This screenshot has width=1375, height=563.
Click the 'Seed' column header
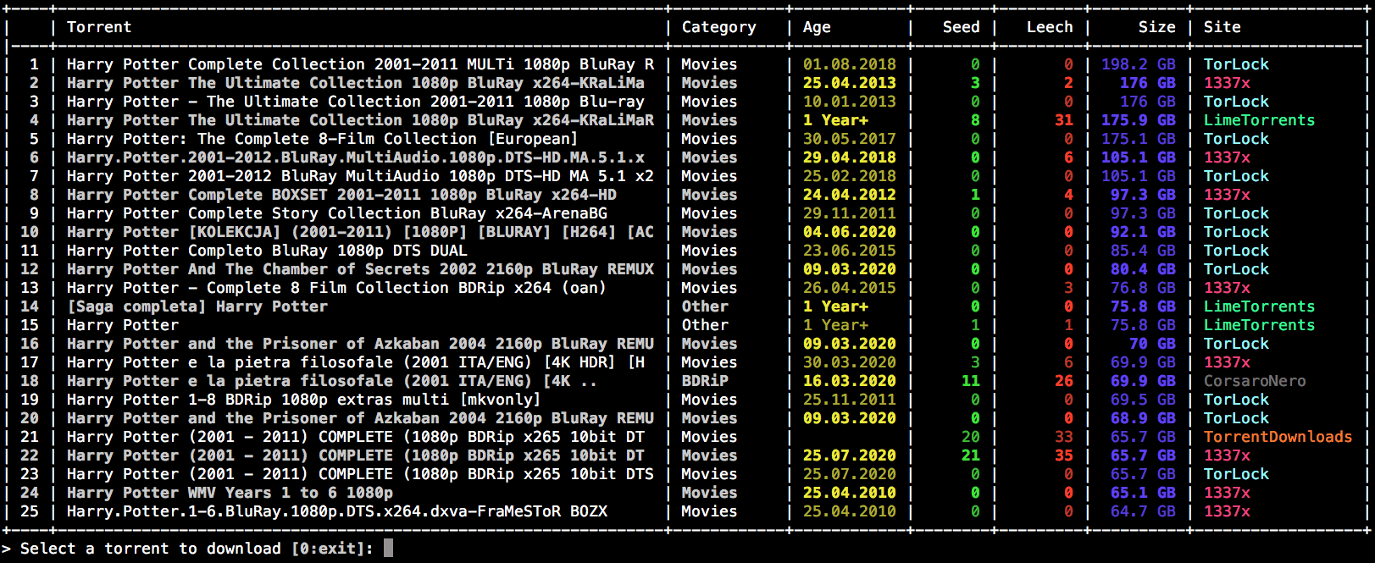coord(961,27)
